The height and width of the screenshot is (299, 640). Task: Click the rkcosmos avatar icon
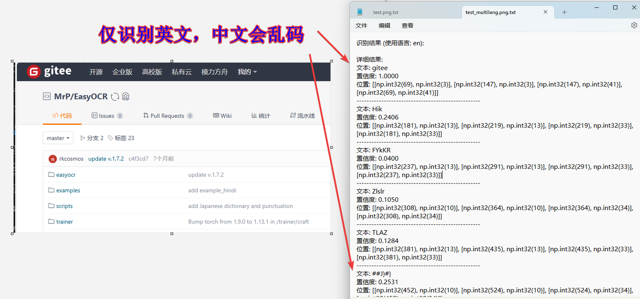click(52, 158)
